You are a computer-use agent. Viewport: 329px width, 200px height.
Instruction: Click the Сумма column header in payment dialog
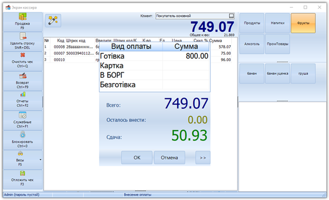coord(186,47)
